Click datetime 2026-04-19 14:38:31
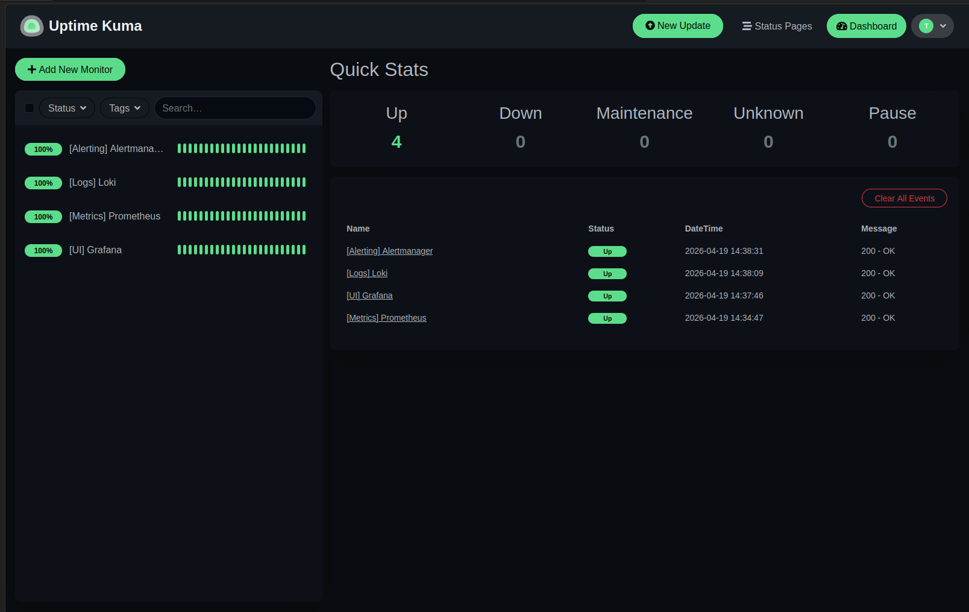Screen dimensions: 969x612 [x=724, y=251]
